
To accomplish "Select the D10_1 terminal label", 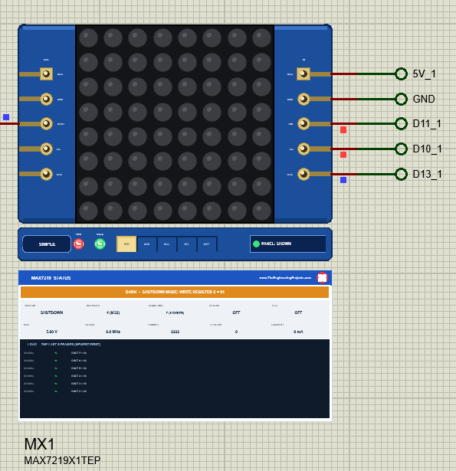I will coord(427,149).
